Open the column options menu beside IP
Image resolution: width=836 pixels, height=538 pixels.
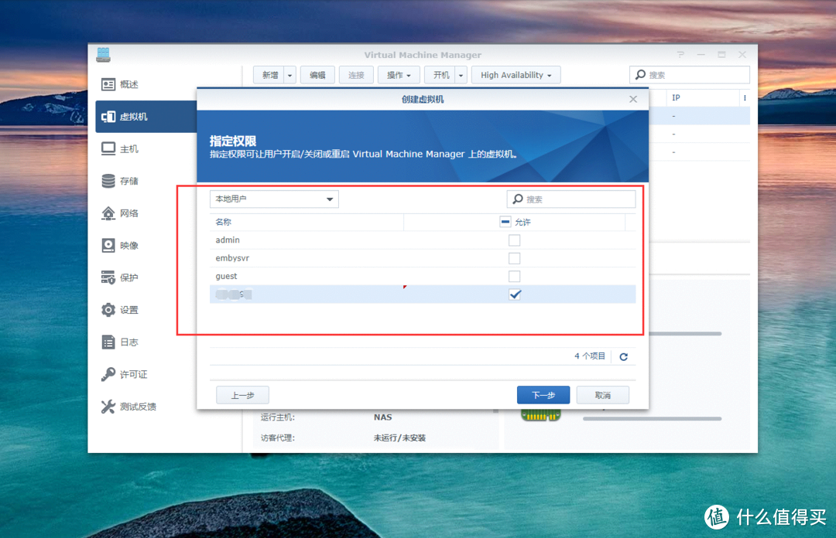coord(745,98)
